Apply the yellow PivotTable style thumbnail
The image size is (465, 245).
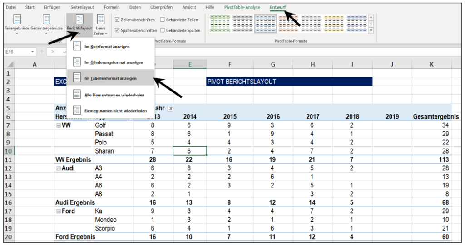coord(334,24)
